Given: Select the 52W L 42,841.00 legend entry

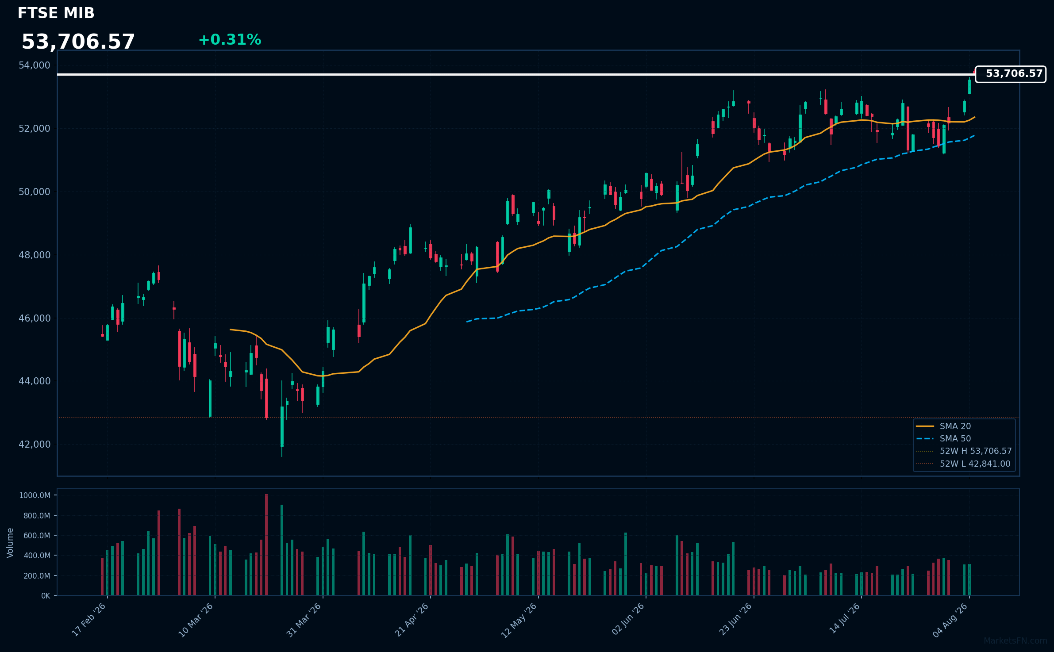Looking at the screenshot, I should pos(963,464).
